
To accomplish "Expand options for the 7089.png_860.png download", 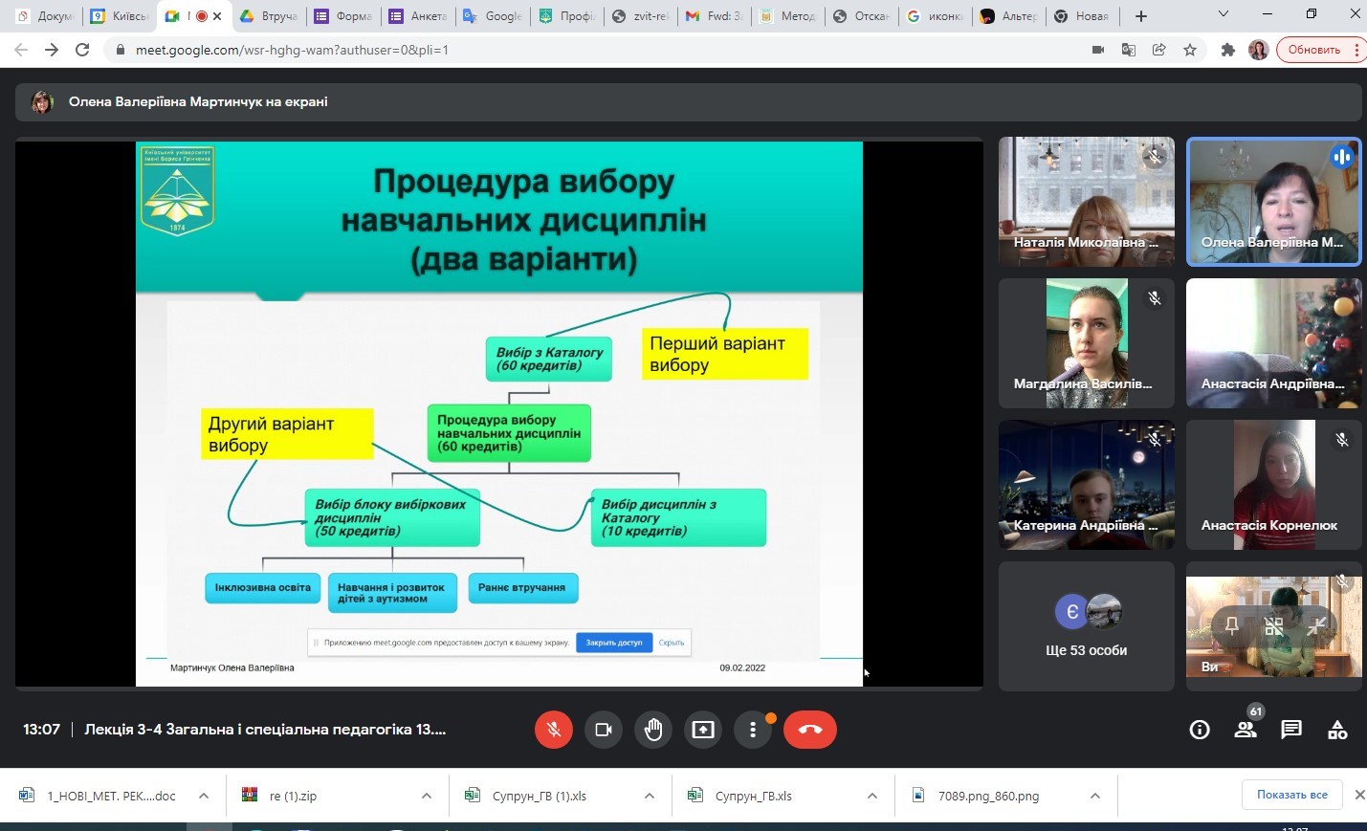I will 1095,796.
